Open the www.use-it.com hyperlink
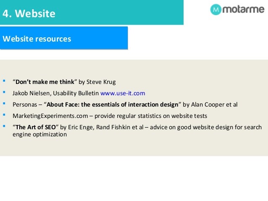 (x=123, y=93)
